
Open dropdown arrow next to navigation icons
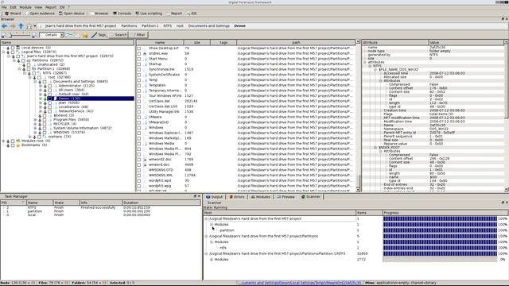pos(35,26)
